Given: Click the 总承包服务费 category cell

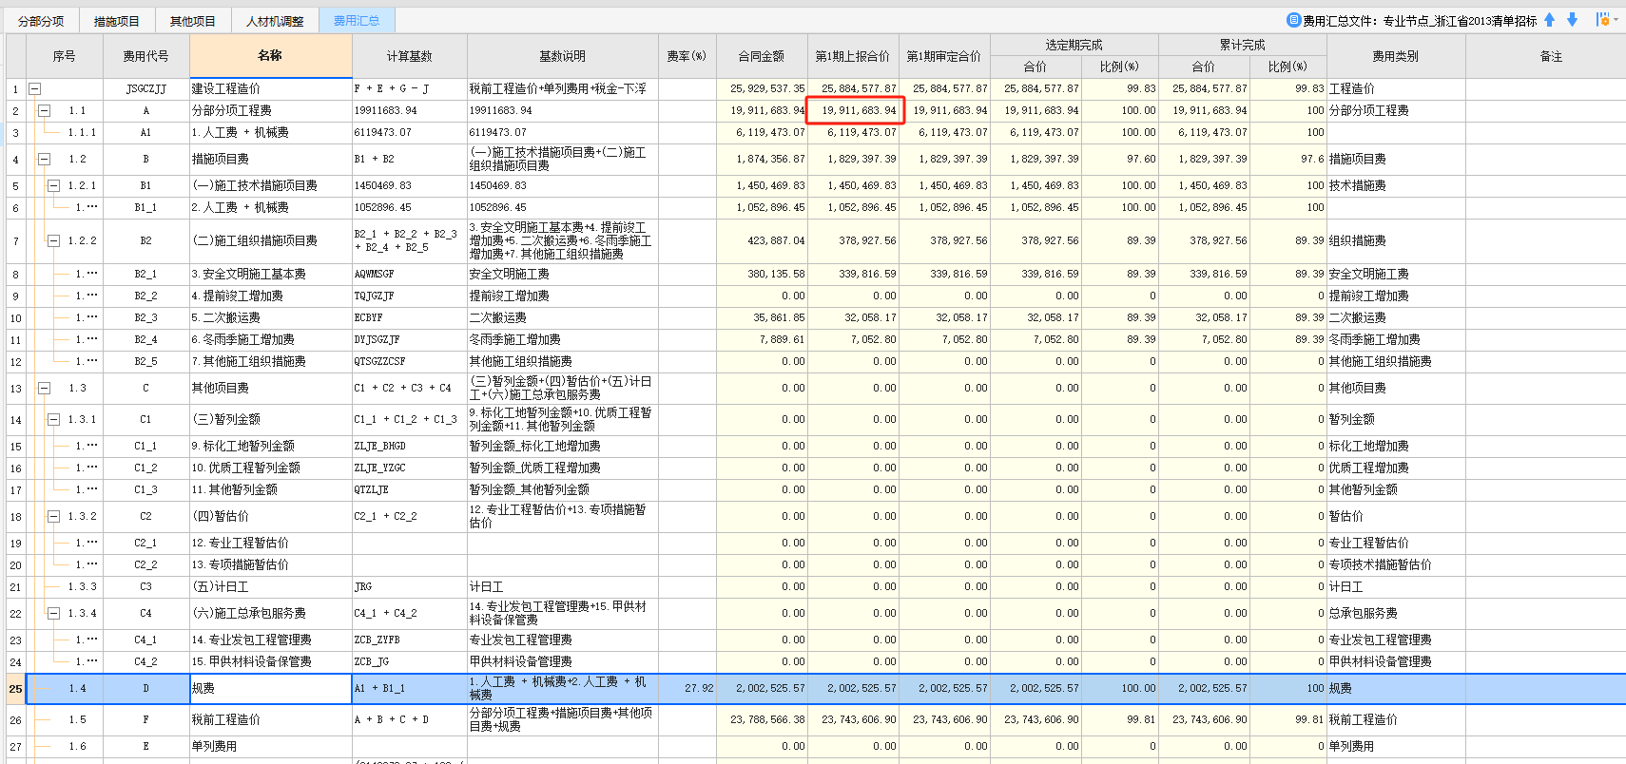Looking at the screenshot, I should click(1396, 613).
